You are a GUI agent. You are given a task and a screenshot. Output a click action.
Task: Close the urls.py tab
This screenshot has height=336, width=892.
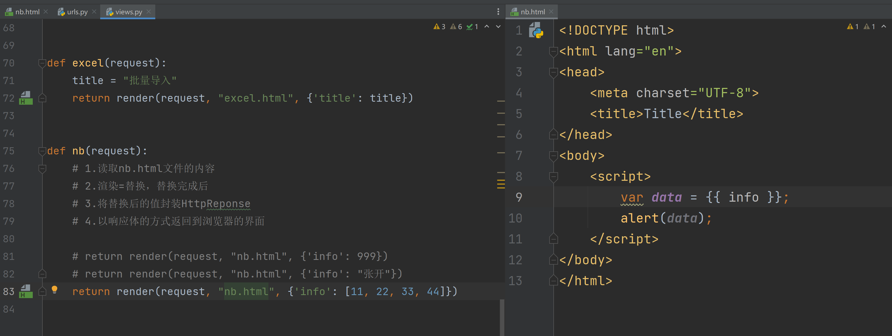point(94,12)
